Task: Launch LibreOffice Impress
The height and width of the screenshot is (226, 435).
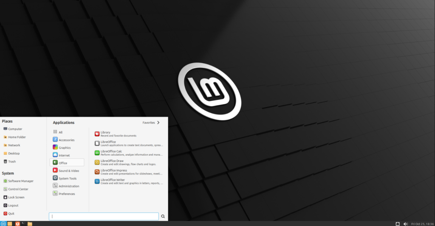Action: pos(129,172)
